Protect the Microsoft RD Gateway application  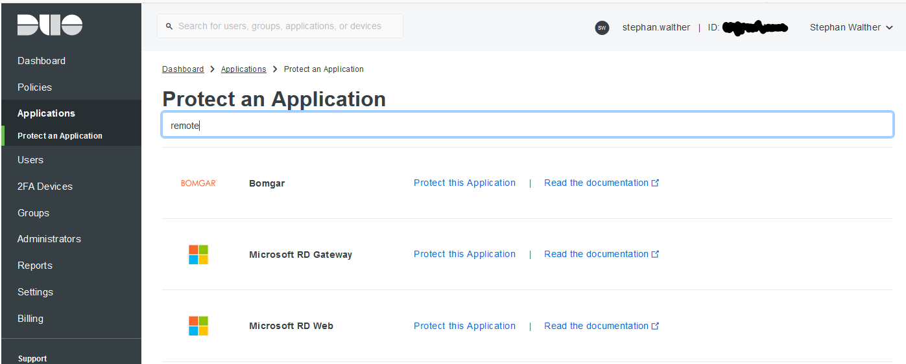464,254
